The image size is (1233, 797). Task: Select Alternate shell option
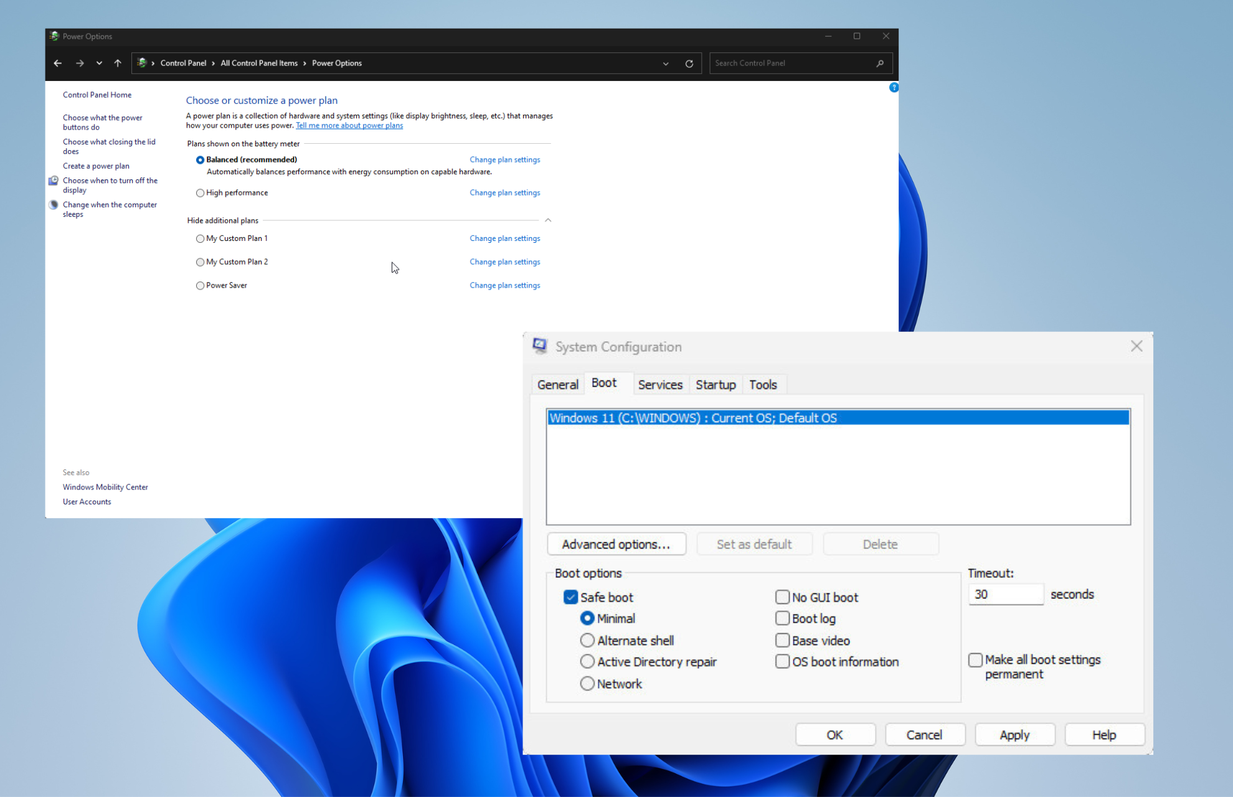[x=587, y=640]
